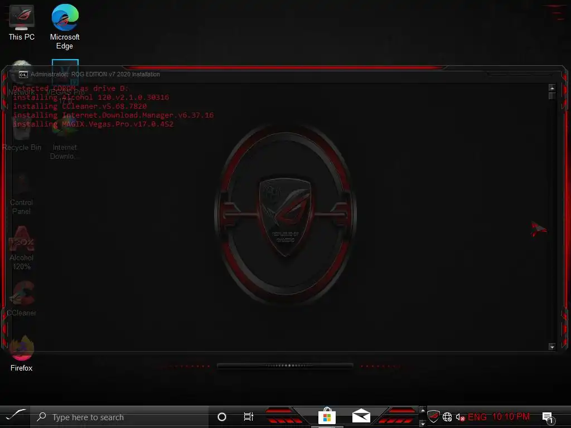Open network globe tray icon

point(447,417)
